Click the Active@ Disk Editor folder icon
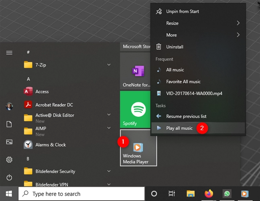 [28, 118]
